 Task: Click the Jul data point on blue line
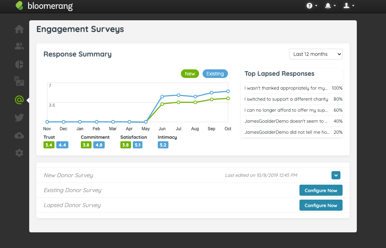tap(179, 95)
